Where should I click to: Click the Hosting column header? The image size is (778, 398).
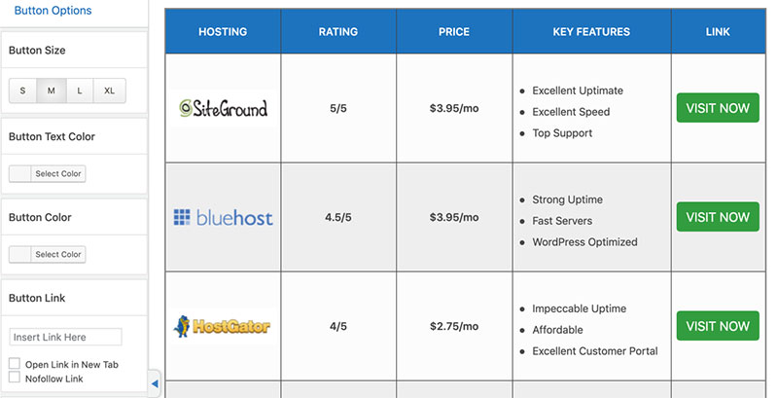tap(223, 32)
